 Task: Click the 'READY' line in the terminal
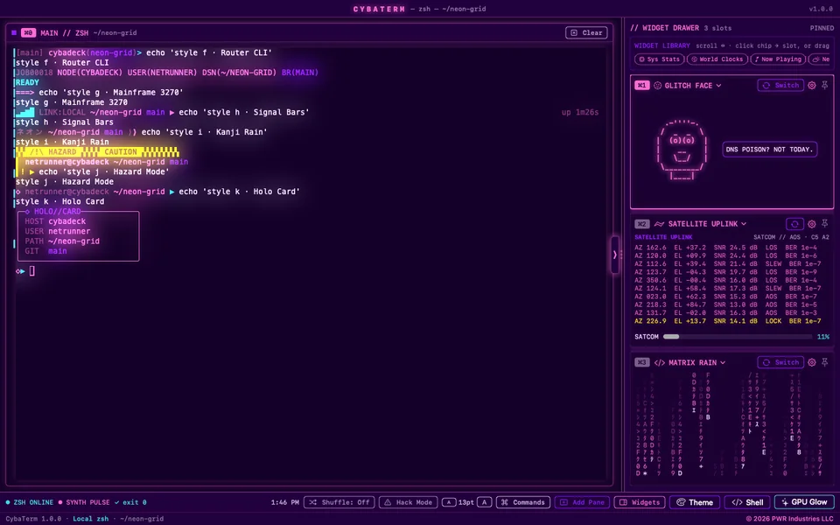tap(27, 82)
